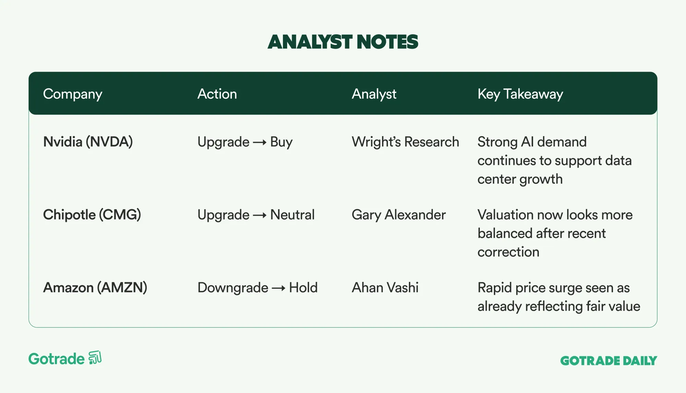Select the Analyst column header

[374, 94]
